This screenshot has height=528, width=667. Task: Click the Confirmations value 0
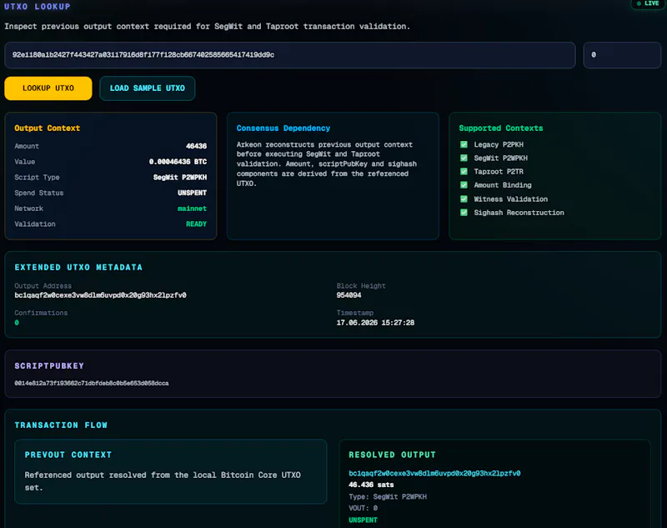pyautogui.click(x=17, y=323)
